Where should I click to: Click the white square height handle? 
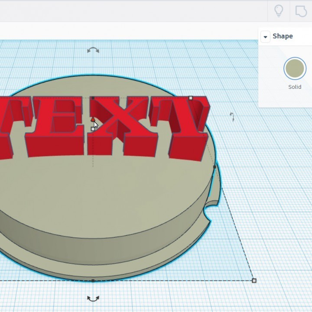(x=93, y=129)
